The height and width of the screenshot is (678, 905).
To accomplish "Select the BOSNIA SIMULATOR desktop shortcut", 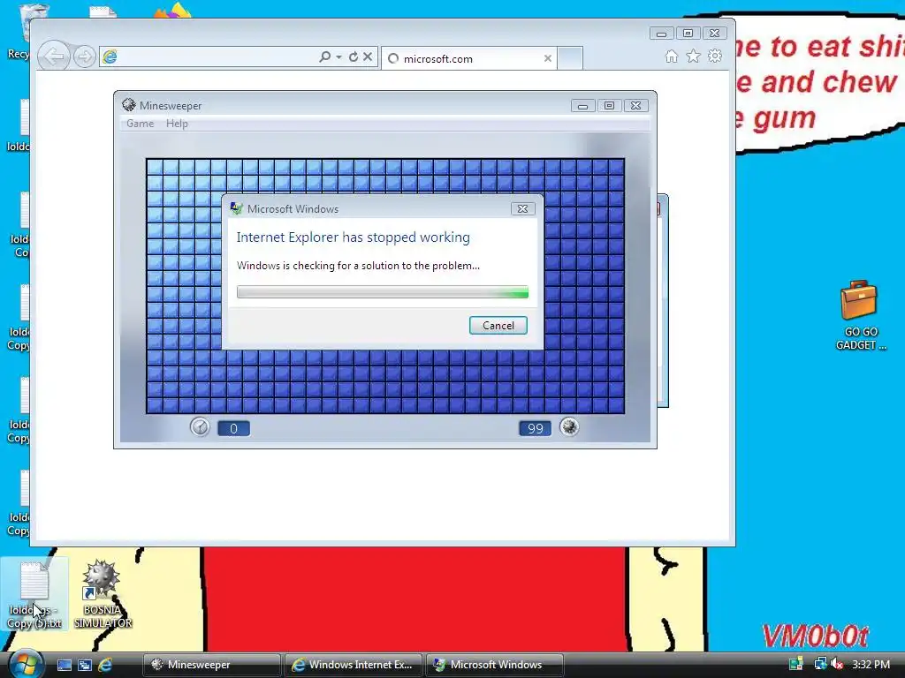I will point(103,594).
